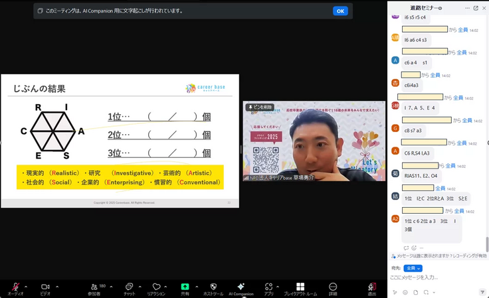Open the 参加者 participants panel

[94, 287]
